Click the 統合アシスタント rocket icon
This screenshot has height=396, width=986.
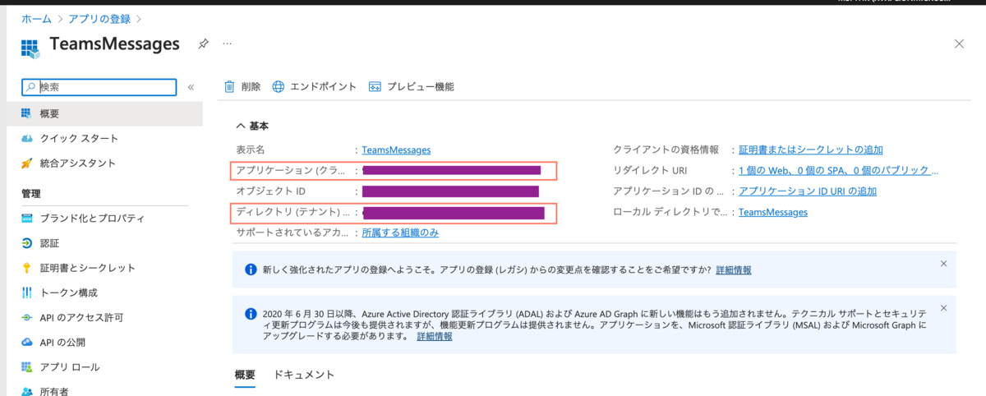[26, 163]
